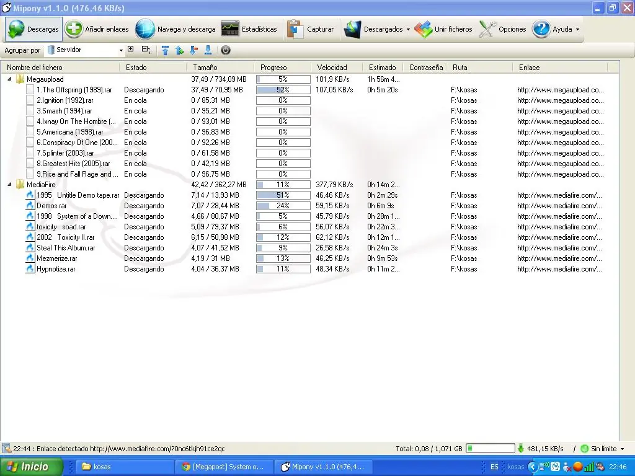Image resolution: width=635 pixels, height=476 pixels.
Task: Click the Megaupload link of 2.Ignition row
Action: click(561, 100)
